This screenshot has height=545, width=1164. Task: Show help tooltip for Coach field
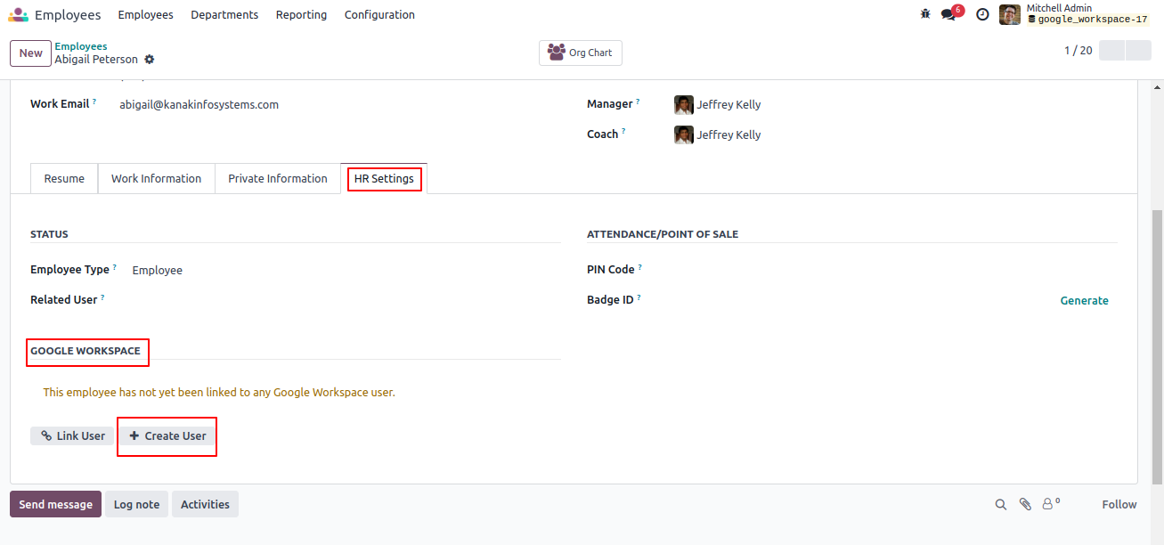[x=623, y=132]
